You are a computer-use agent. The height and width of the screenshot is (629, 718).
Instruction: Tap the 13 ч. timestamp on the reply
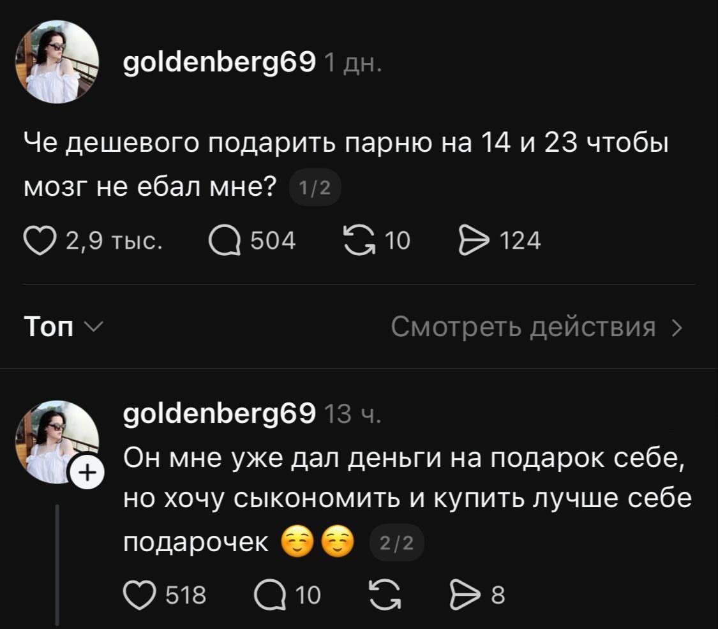coord(353,415)
